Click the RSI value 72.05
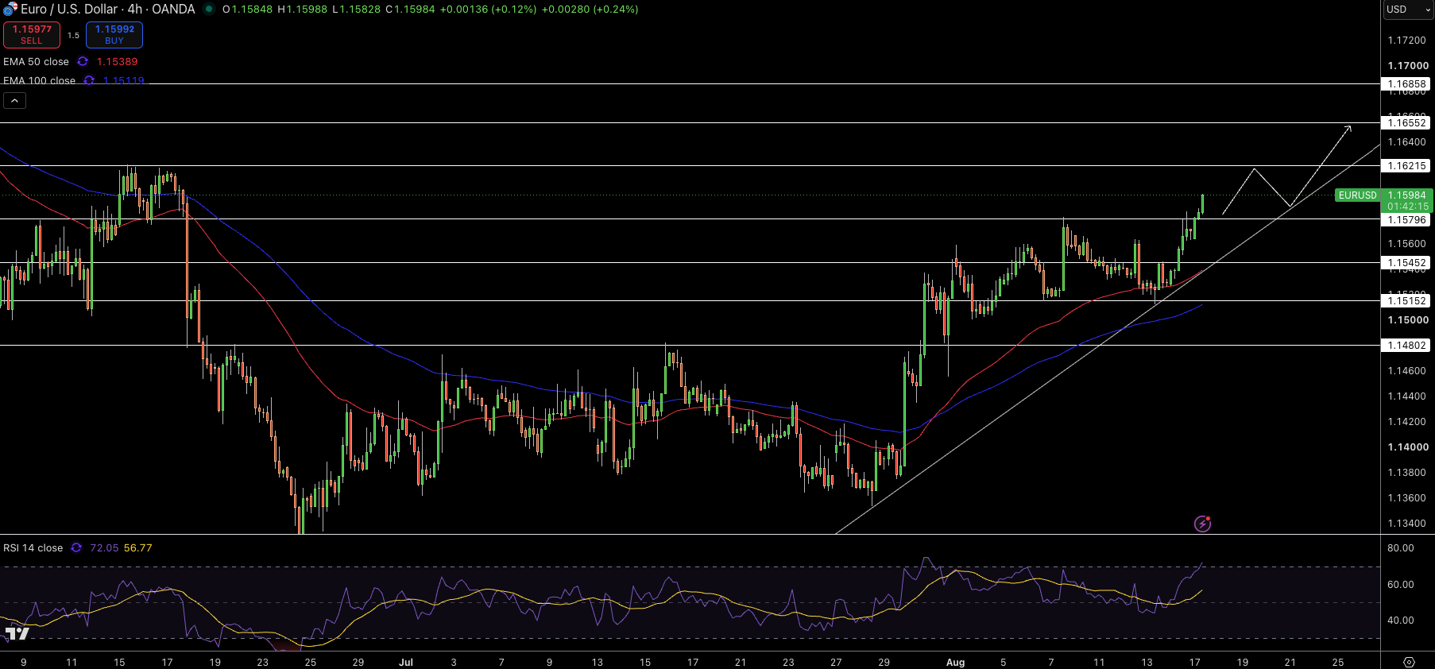Viewport: 1435px width, 669px height. tap(104, 548)
